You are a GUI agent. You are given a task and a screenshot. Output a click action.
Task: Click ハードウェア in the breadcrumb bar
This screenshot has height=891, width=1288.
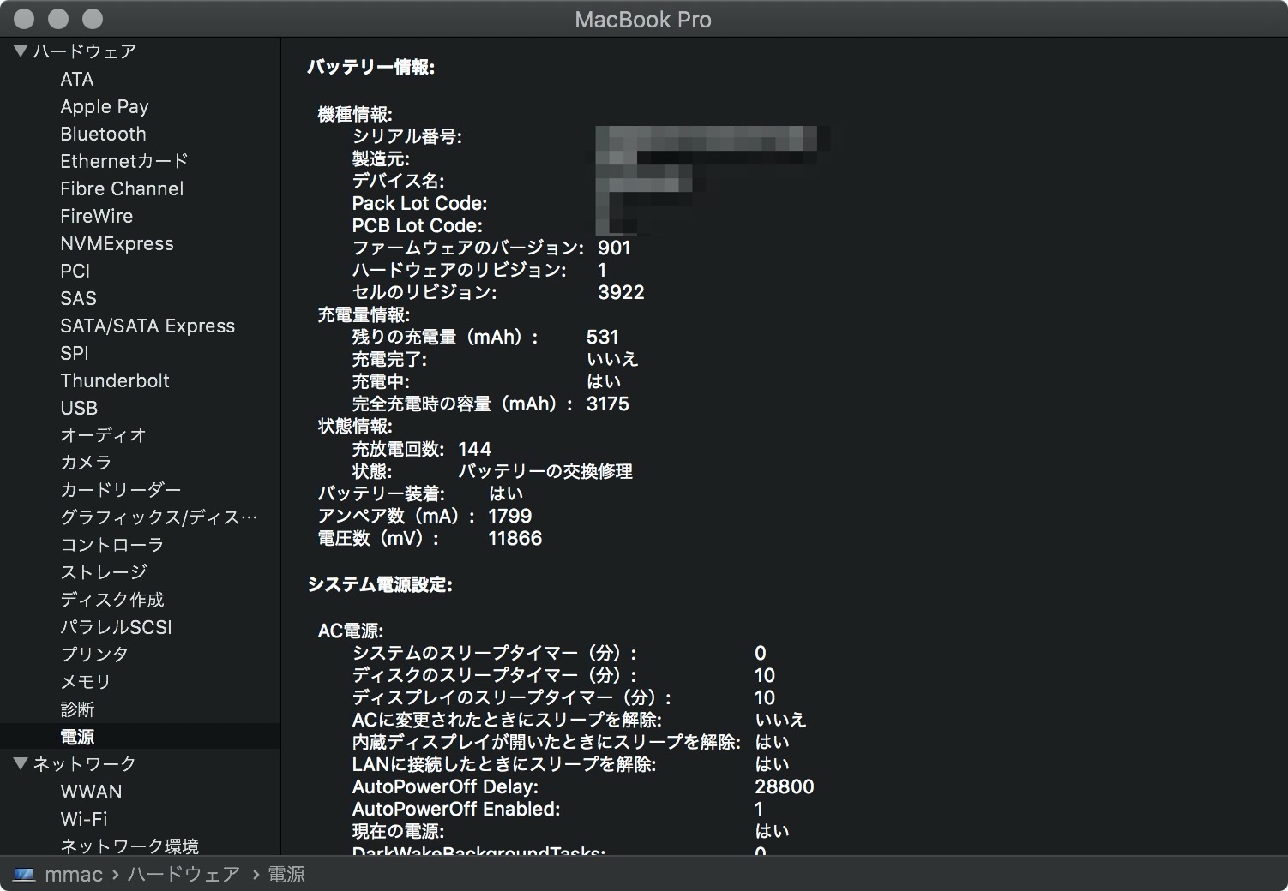pos(183,874)
